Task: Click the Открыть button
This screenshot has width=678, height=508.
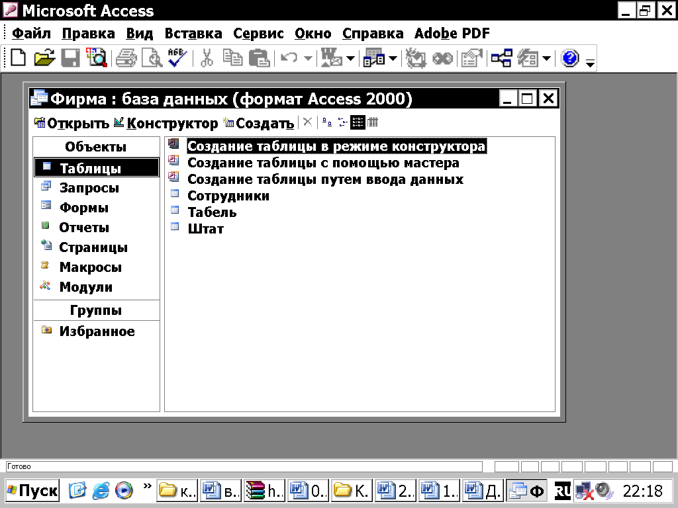Action: click(72, 123)
